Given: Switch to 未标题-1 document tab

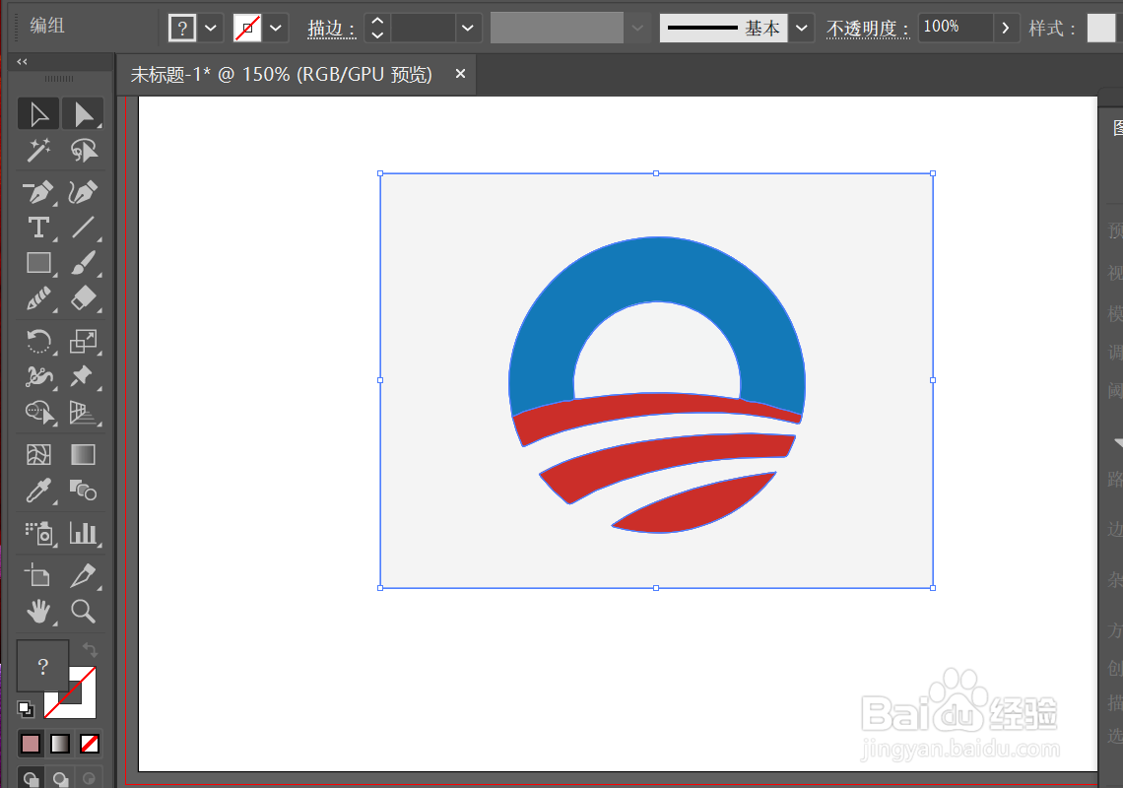Looking at the screenshot, I should coord(281,75).
